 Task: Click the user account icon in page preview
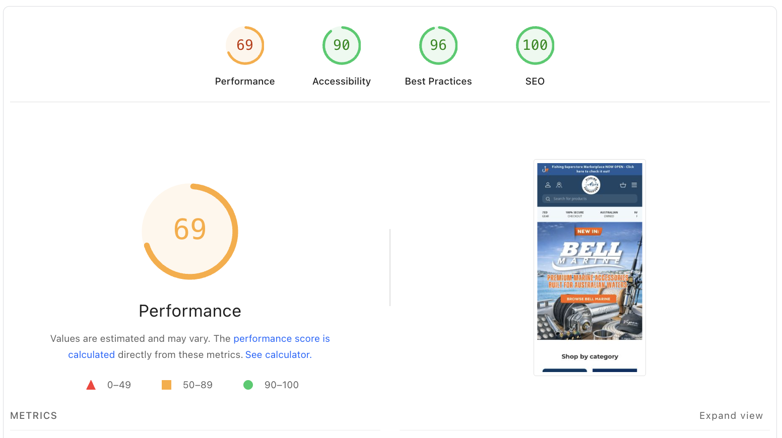tap(548, 185)
